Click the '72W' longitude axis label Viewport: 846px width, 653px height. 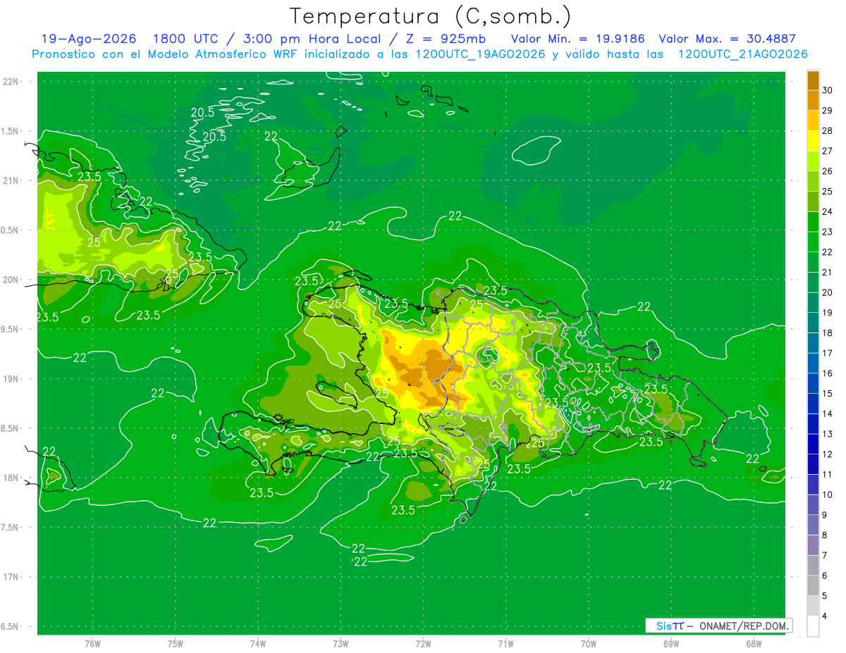423,643
